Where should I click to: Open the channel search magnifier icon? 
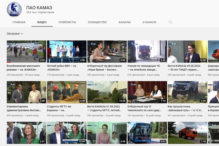coord(170,22)
